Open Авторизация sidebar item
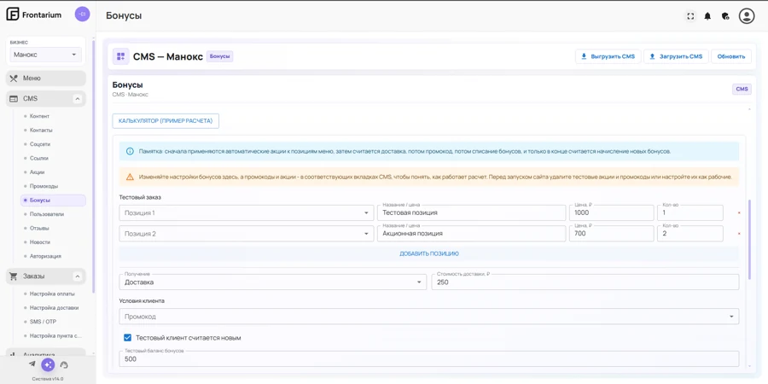The image size is (768, 384). pyautogui.click(x=45, y=256)
